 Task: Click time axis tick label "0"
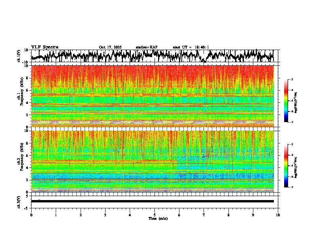click(31, 215)
